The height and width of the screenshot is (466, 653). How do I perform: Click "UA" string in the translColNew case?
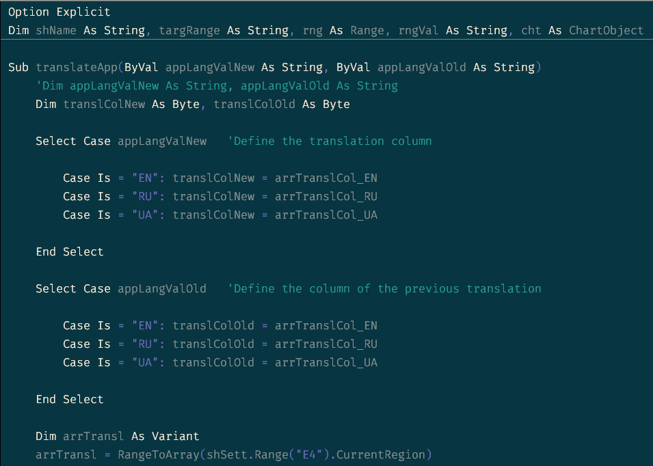coord(145,215)
